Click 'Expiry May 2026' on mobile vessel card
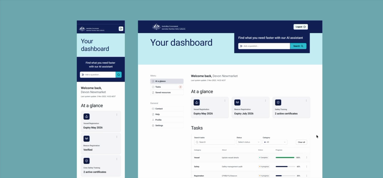The image size is (383, 178). (x=93, y=128)
